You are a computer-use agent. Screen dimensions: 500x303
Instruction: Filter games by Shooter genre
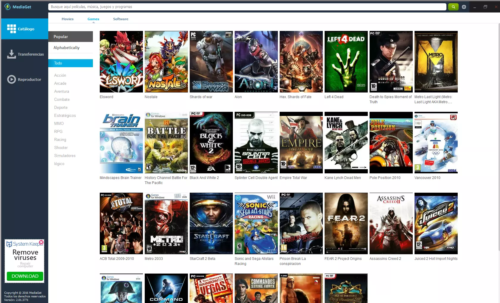61,147
